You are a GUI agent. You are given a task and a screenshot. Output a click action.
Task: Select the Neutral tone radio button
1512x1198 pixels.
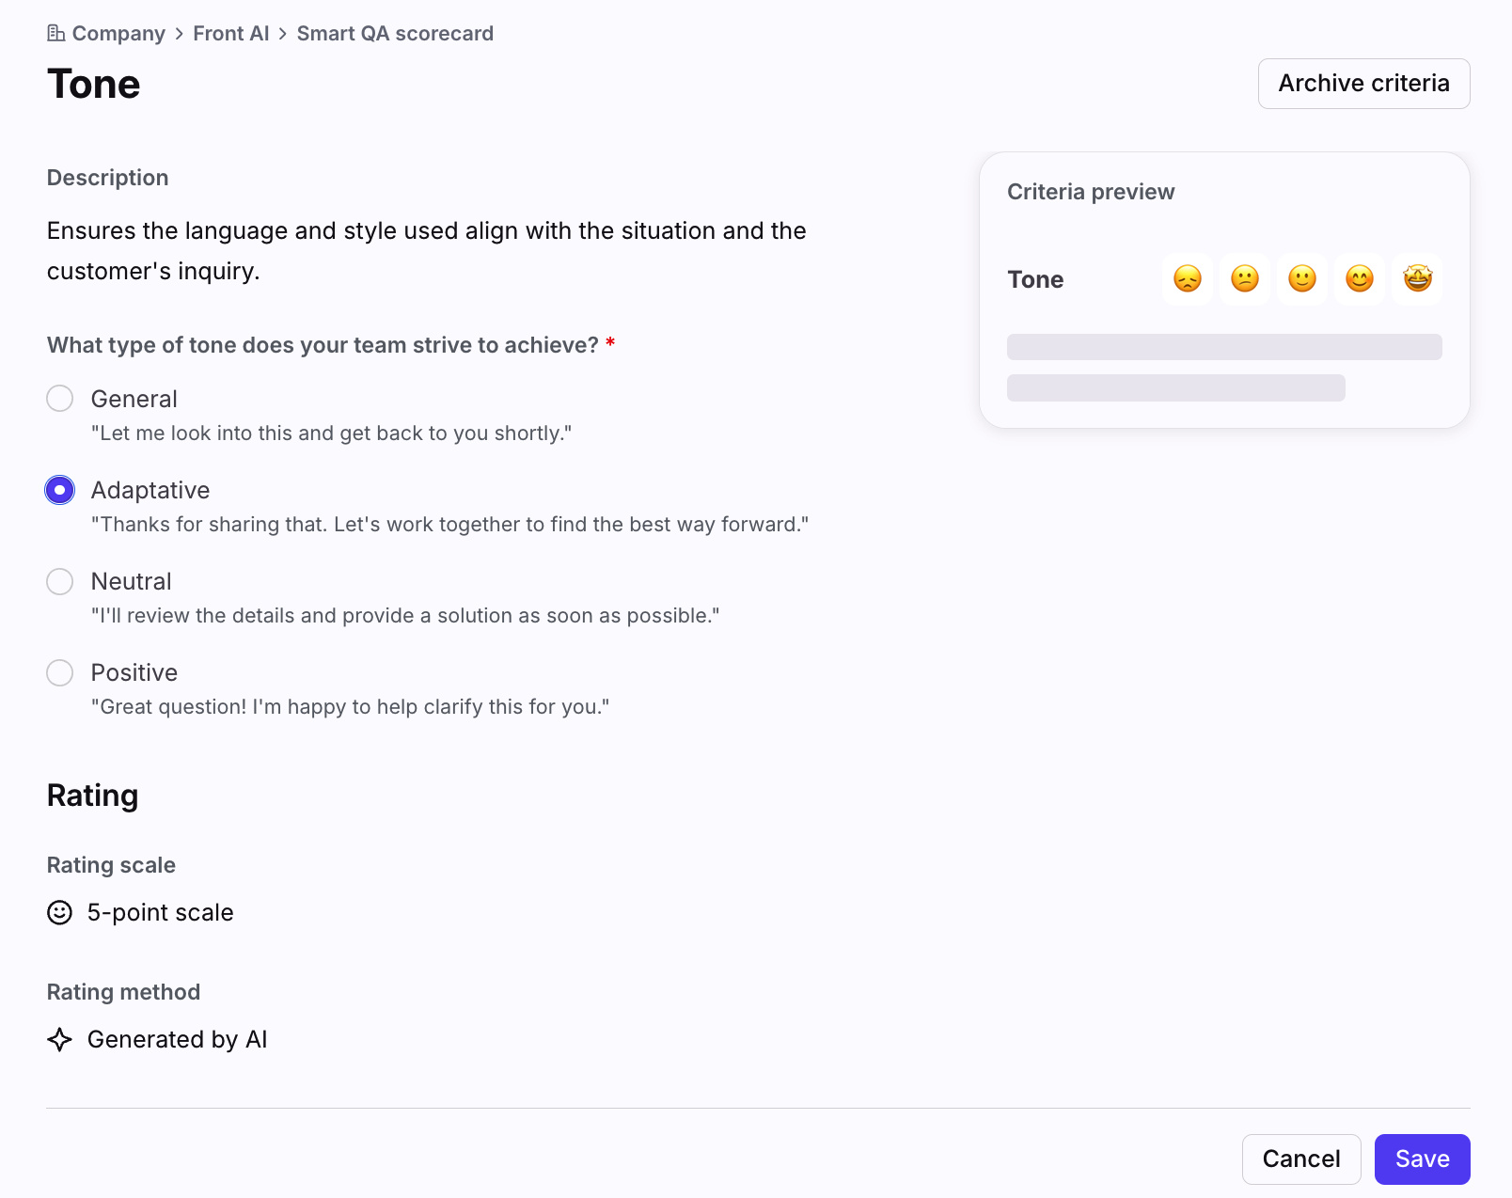pyautogui.click(x=60, y=581)
